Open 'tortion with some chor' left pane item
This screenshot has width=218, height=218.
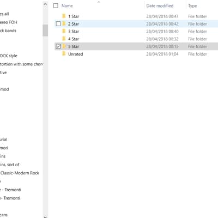pos(21,64)
